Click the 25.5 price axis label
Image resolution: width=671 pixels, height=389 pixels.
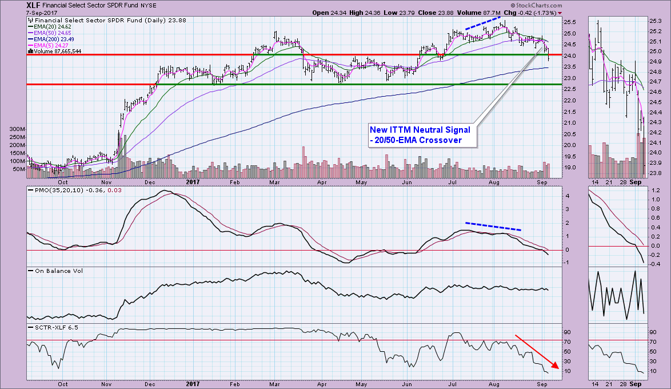[x=570, y=22]
